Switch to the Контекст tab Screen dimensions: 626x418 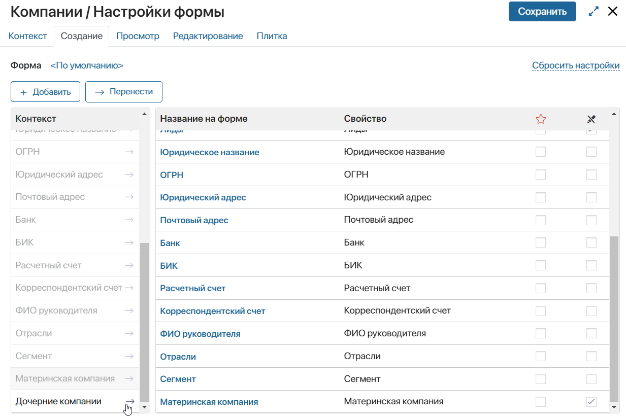pyautogui.click(x=27, y=36)
